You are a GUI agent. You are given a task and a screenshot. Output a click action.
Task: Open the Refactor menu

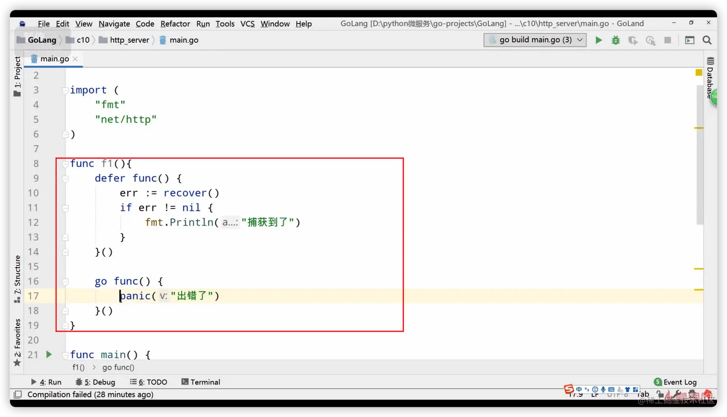click(x=175, y=24)
